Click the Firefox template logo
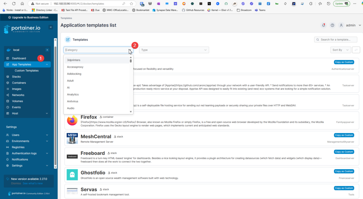 coord(72,120)
